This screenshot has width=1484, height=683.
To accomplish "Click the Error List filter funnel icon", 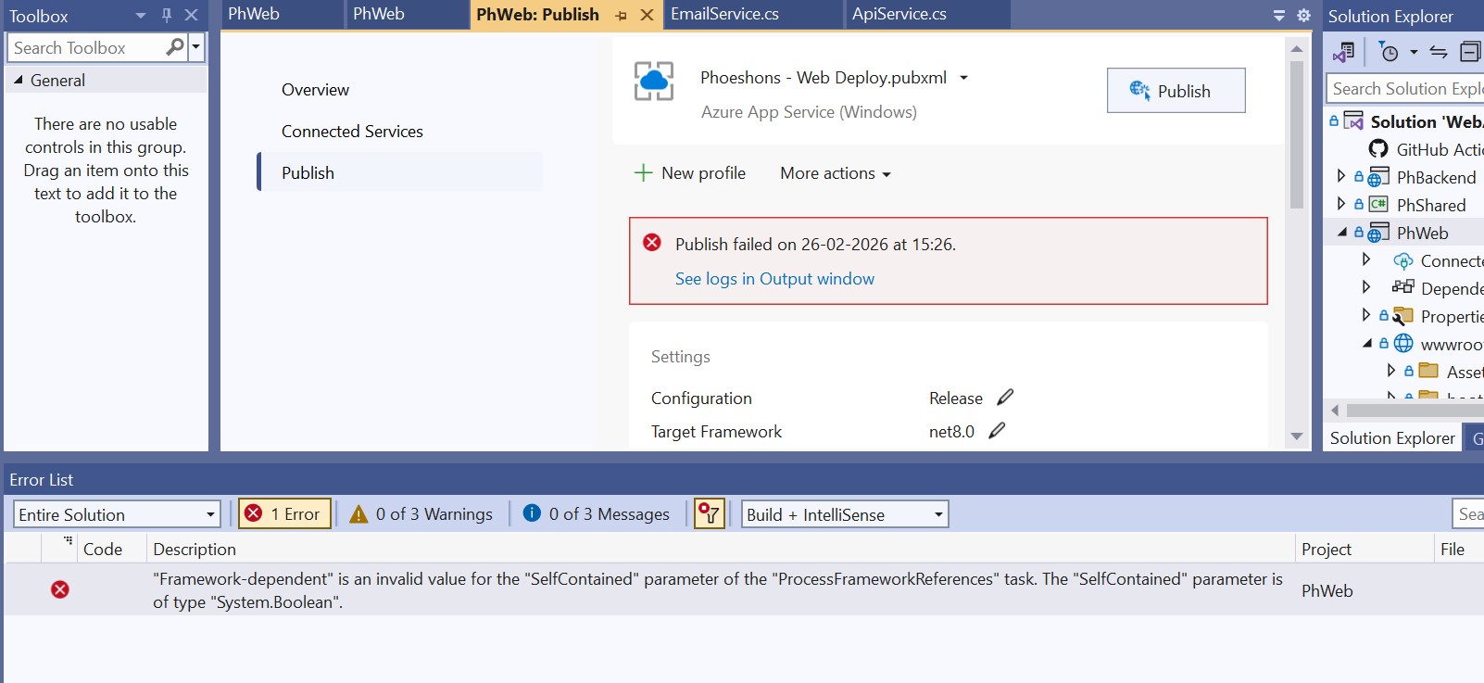I will tap(709, 513).
